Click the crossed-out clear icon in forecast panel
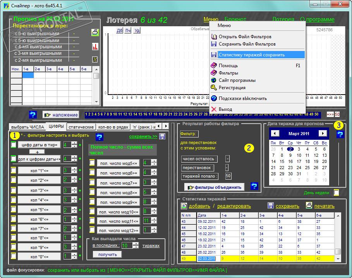The width and height of the screenshot is (352, 278). (x=95, y=59)
